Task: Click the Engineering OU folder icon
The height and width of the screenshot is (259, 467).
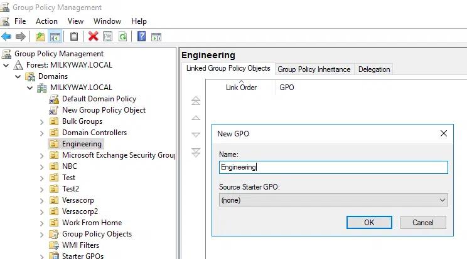Action: coord(54,144)
